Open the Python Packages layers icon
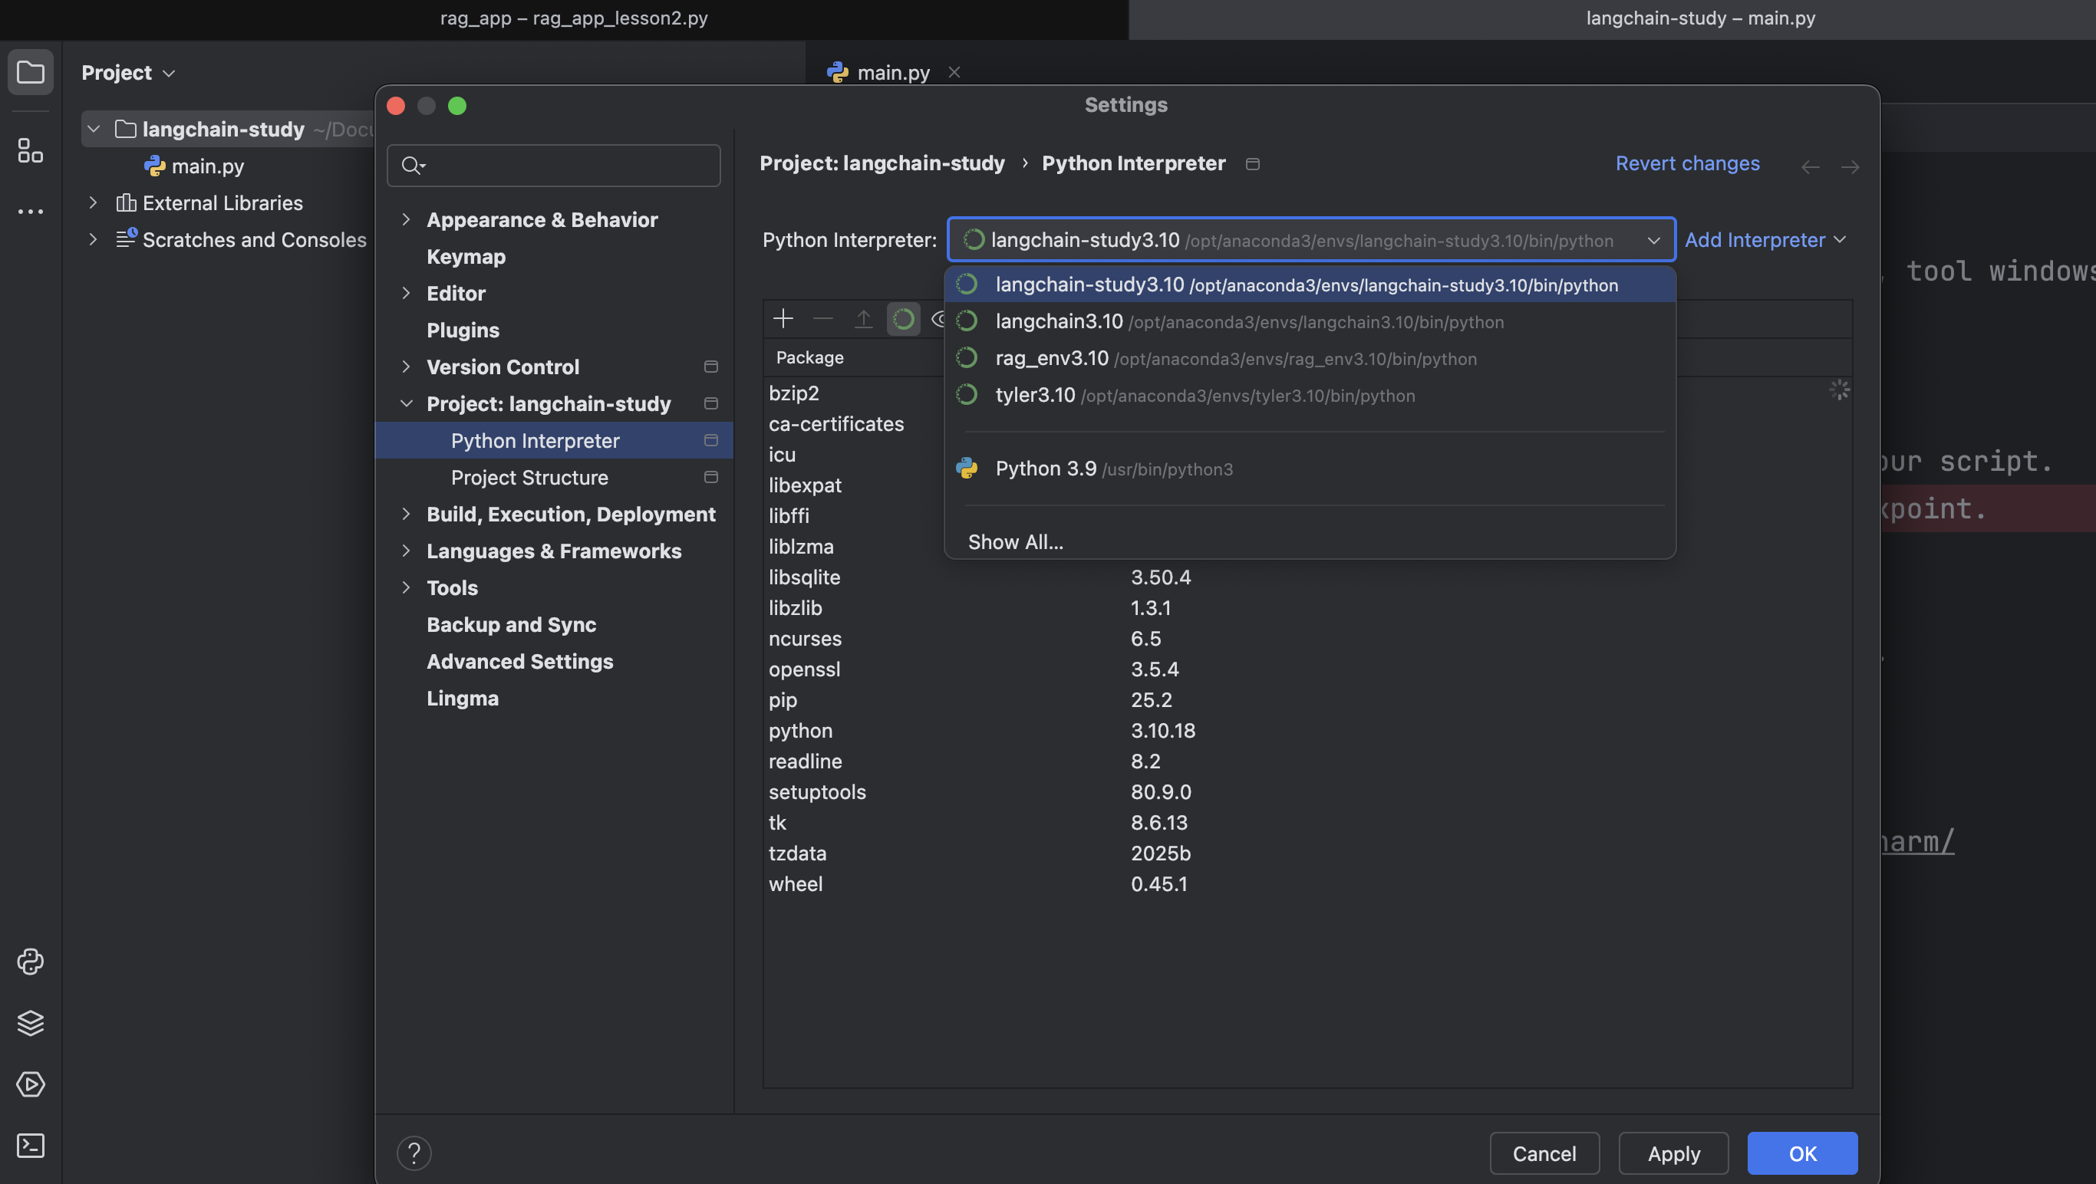The height and width of the screenshot is (1184, 2096). tap(30, 1023)
